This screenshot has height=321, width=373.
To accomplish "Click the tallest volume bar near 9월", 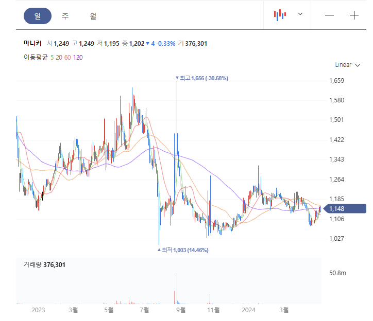I will click(177, 289).
